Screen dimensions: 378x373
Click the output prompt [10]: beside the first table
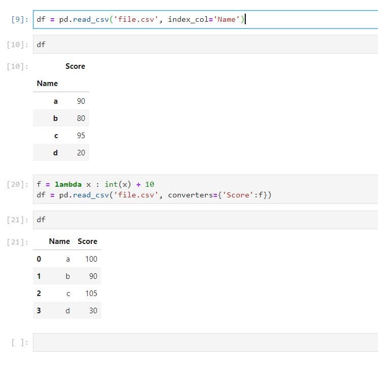tap(18, 66)
